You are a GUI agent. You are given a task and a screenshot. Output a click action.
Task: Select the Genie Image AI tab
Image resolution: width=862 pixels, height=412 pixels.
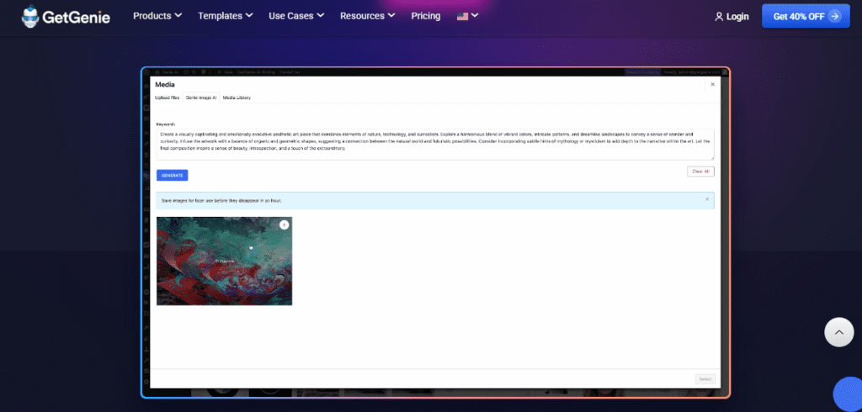[201, 98]
